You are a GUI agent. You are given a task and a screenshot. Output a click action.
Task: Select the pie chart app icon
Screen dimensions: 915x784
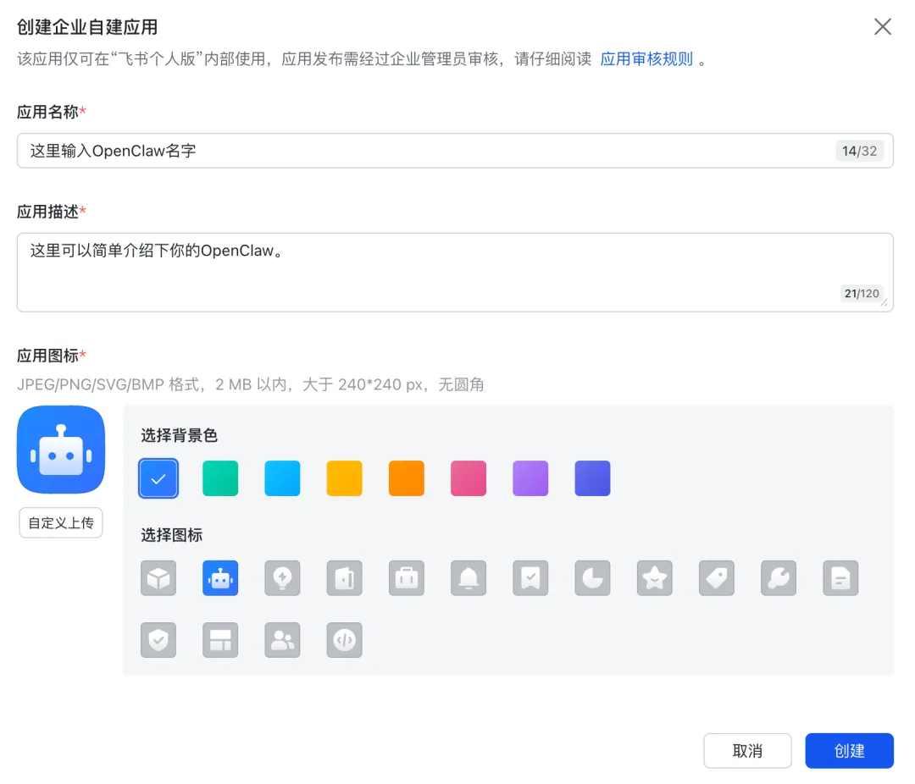click(592, 578)
